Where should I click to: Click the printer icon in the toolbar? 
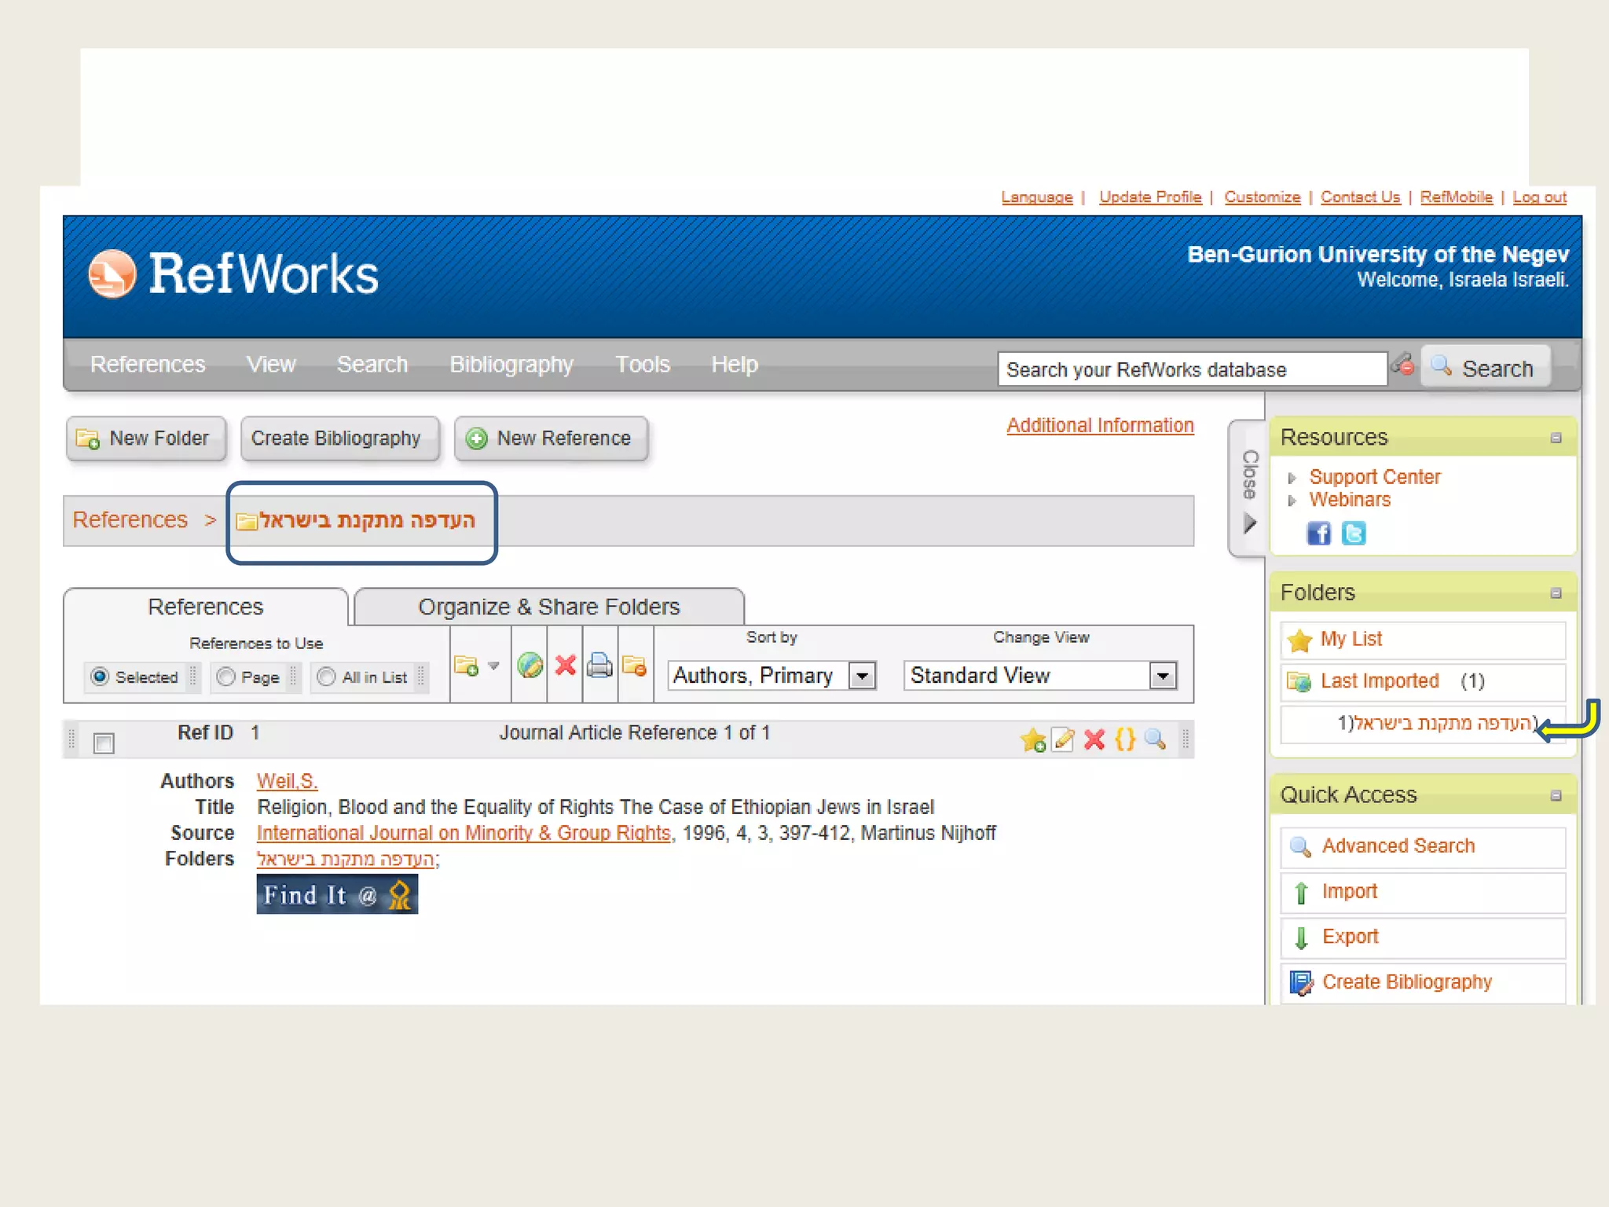(x=599, y=666)
